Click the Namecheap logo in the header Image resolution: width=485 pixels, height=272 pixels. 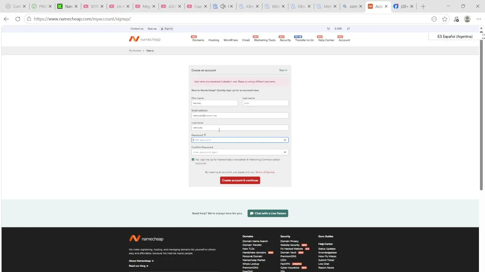(x=145, y=39)
